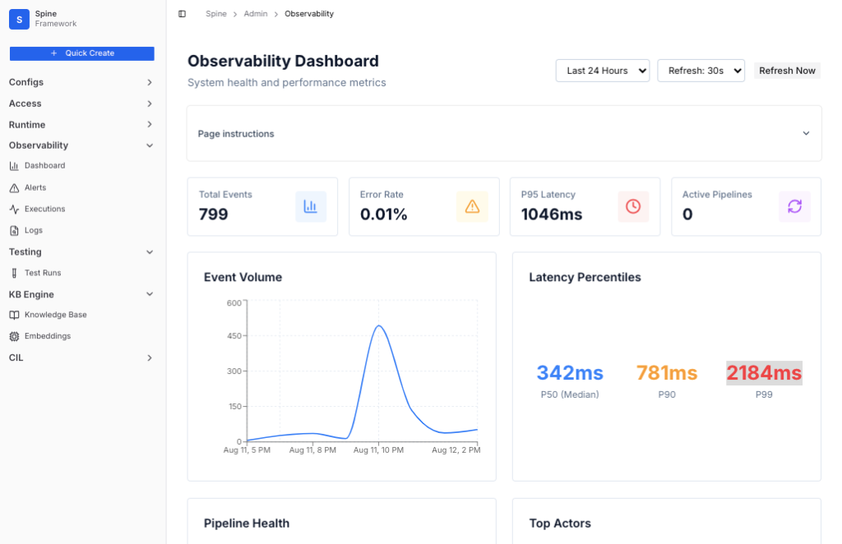Viewport: 842px width, 544px height.
Task: Expand the CIL section
Action: pos(81,357)
